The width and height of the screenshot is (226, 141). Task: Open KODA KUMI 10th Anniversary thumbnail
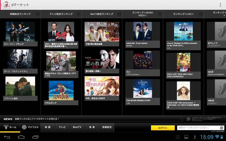tap(183, 91)
